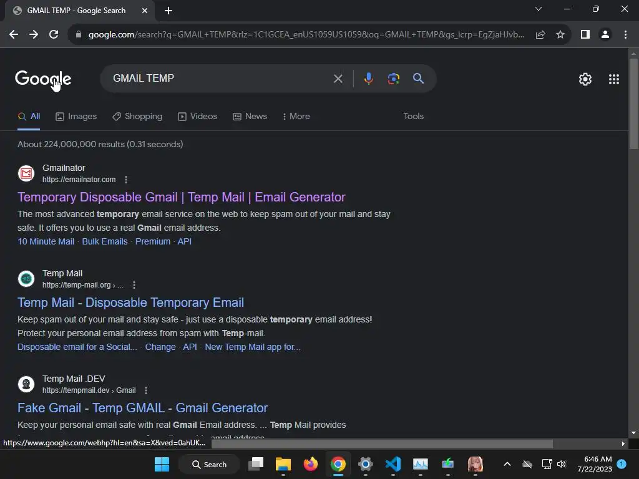Open Google apps grid

coord(614,79)
